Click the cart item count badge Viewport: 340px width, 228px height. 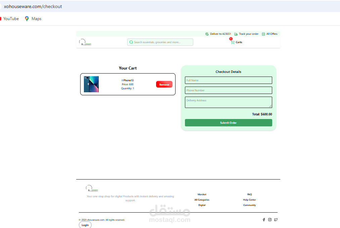231,39
